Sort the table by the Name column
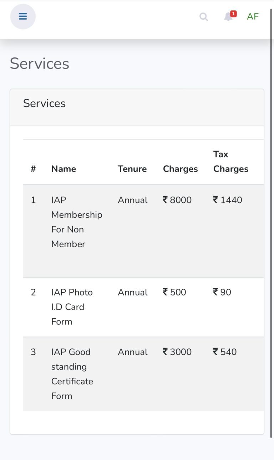Image resolution: width=274 pixels, height=460 pixels. point(64,168)
